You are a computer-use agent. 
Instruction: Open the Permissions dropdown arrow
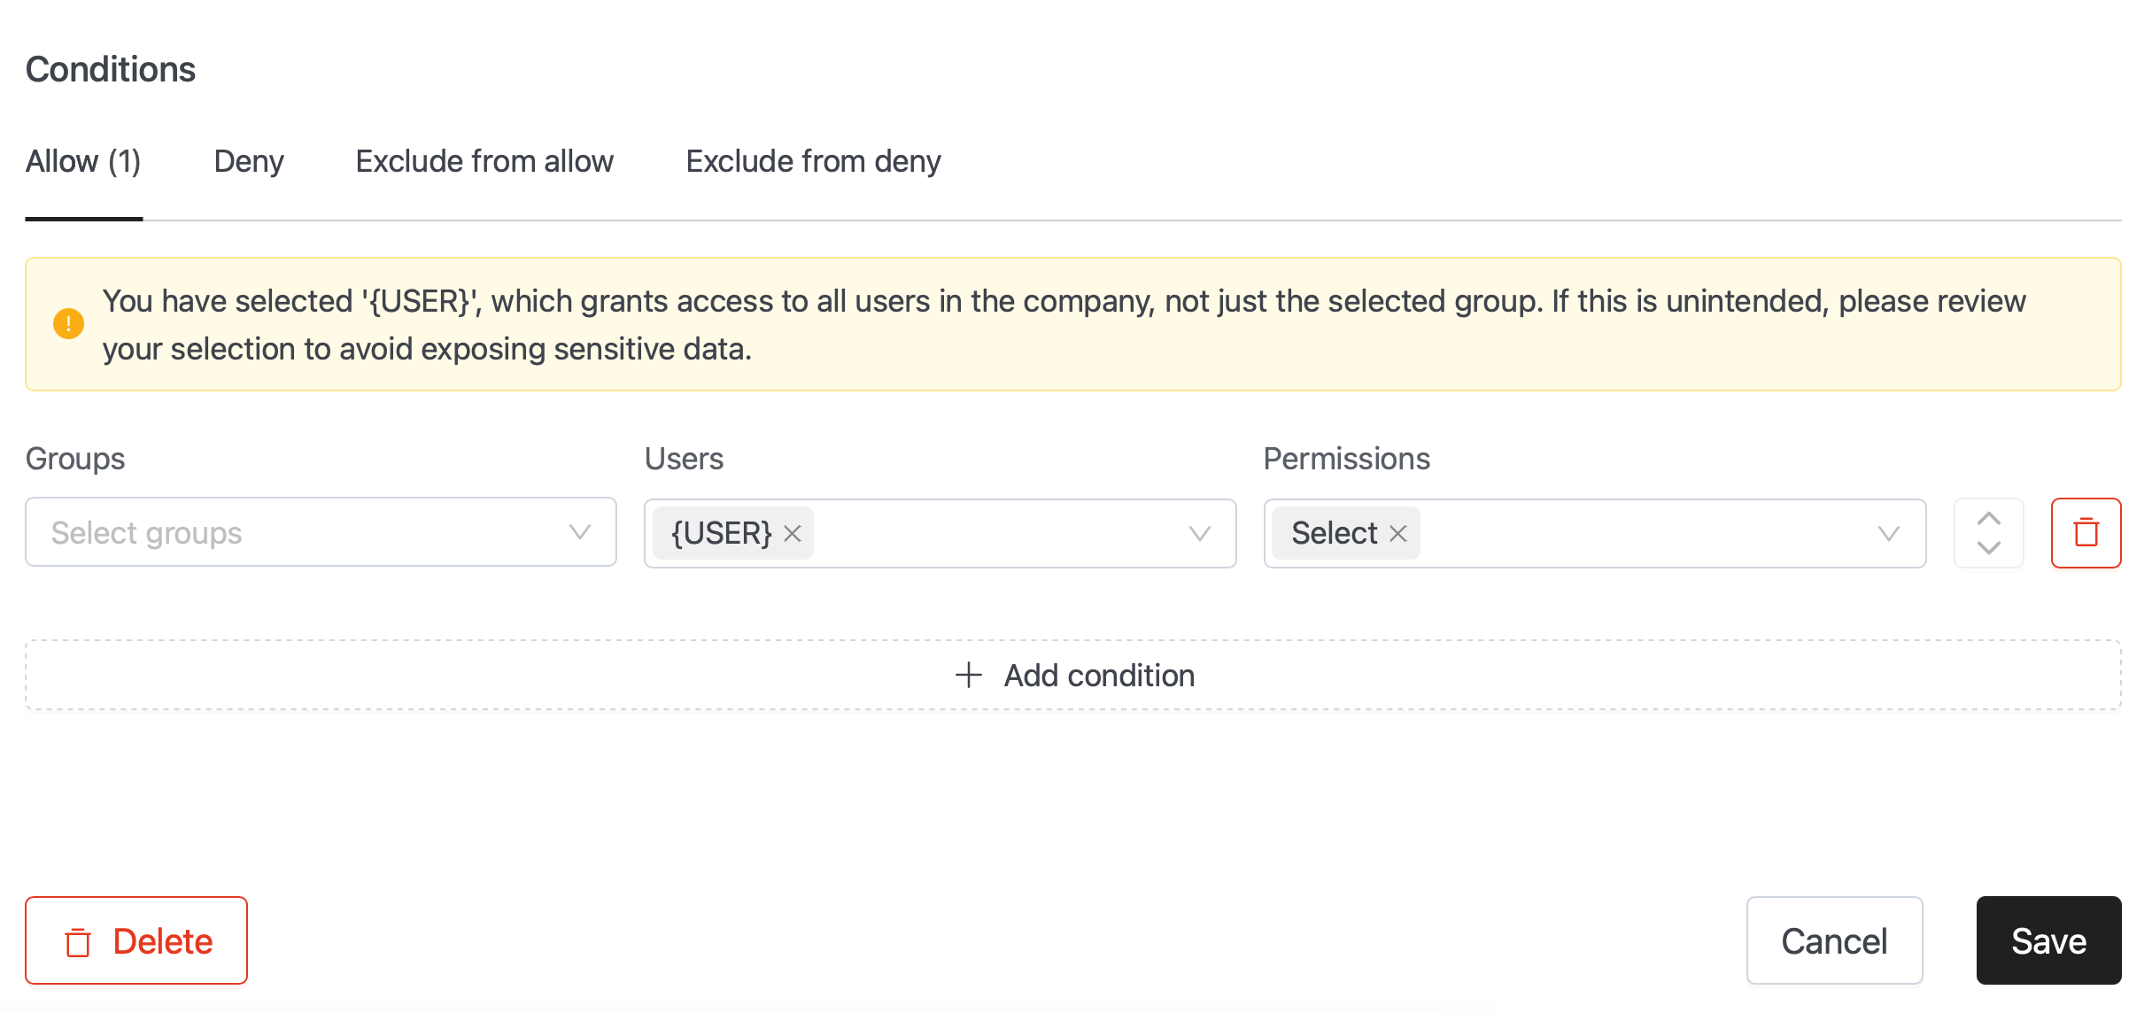(1888, 533)
